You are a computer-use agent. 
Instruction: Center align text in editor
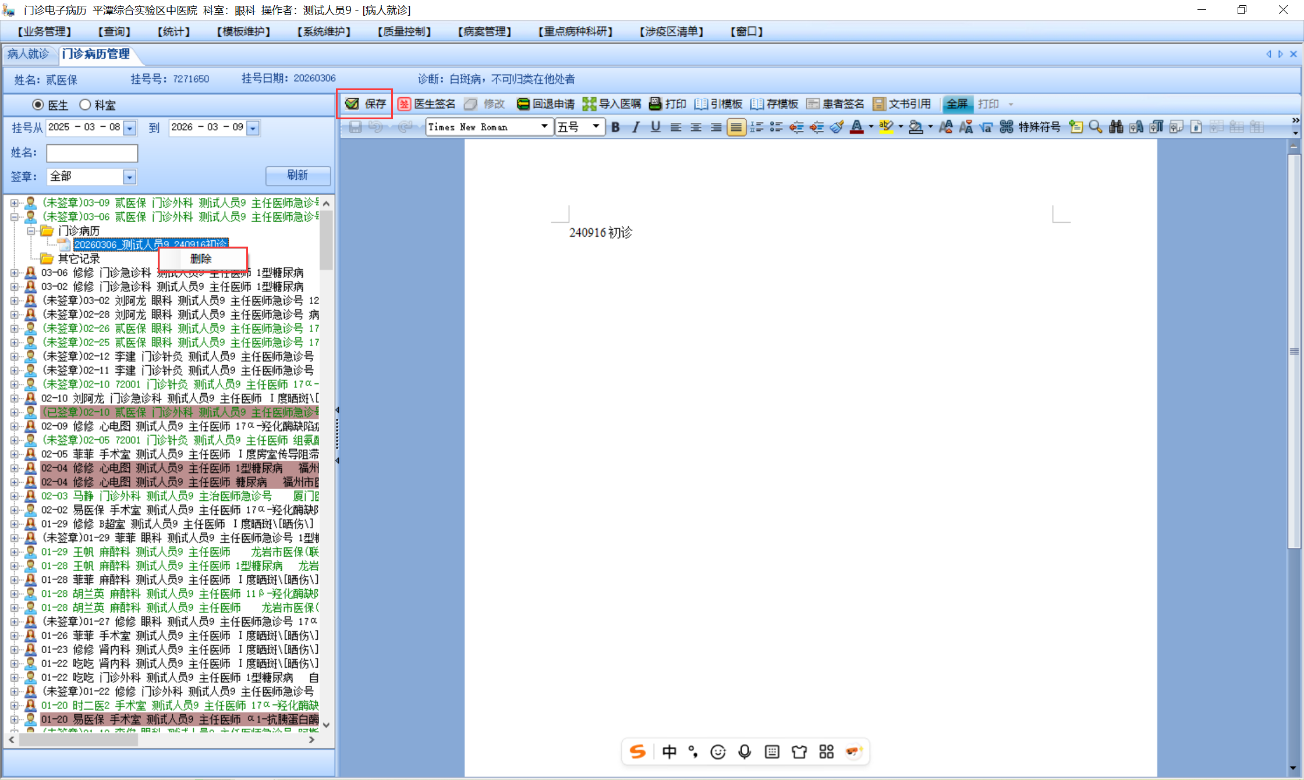(696, 127)
